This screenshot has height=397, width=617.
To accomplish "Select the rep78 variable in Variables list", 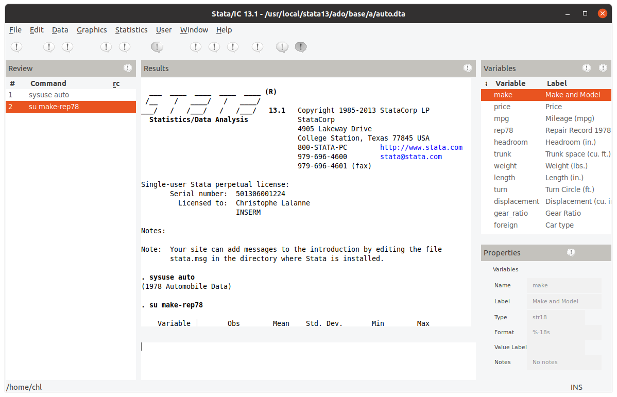I will click(x=503, y=130).
